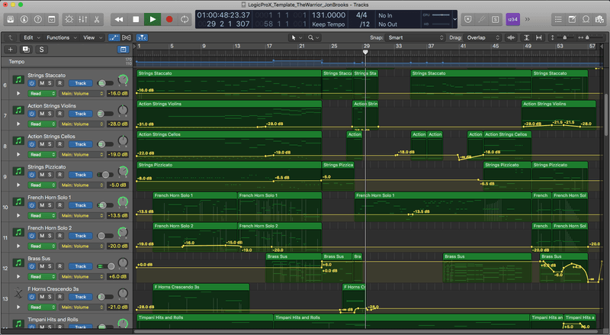Open the Library panel
The width and height of the screenshot is (610, 335).
coord(11,19)
